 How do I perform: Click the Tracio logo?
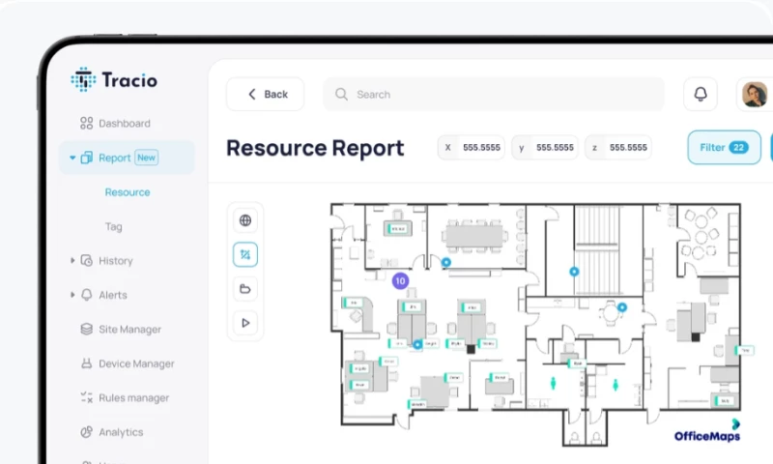click(114, 80)
